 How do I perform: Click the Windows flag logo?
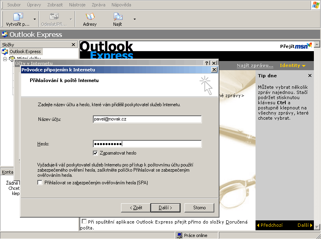315,5
